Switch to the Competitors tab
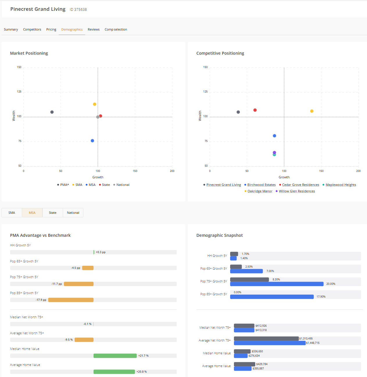Viewport: 367px width, 377px height. point(32,29)
